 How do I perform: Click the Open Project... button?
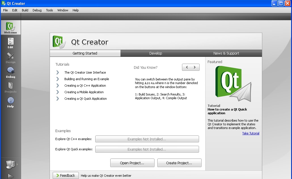pyautogui.click(x=132, y=163)
